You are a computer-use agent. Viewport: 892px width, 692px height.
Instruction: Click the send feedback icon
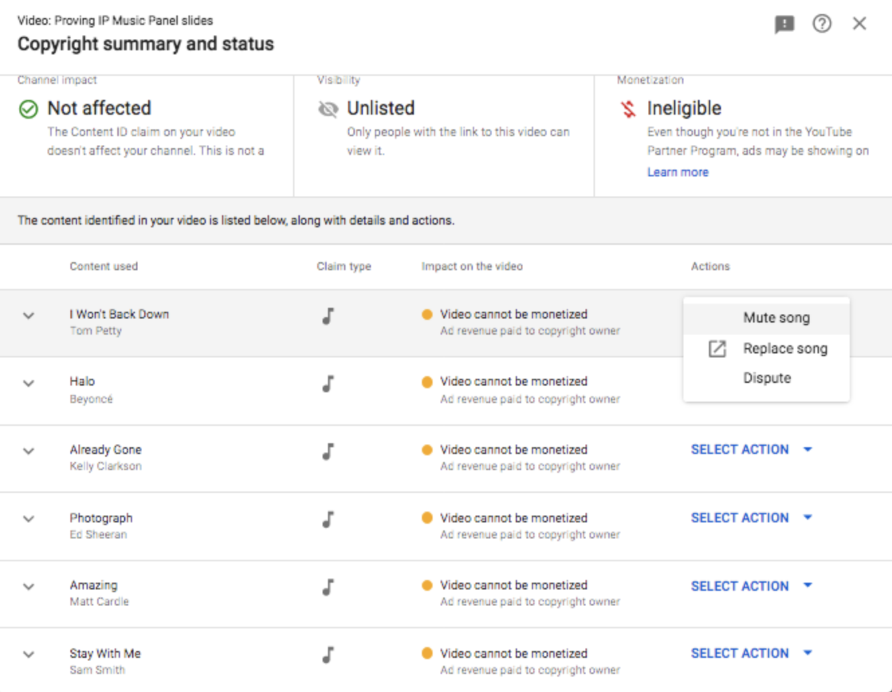[x=784, y=25]
